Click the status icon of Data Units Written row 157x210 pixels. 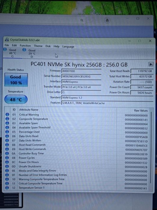click(7, 140)
